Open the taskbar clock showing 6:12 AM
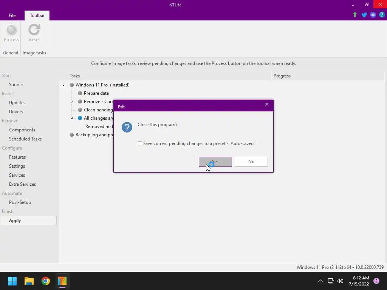 pyautogui.click(x=359, y=281)
